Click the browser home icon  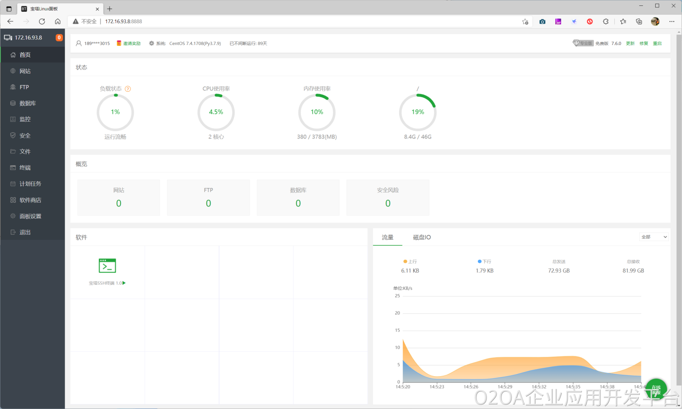tap(58, 21)
